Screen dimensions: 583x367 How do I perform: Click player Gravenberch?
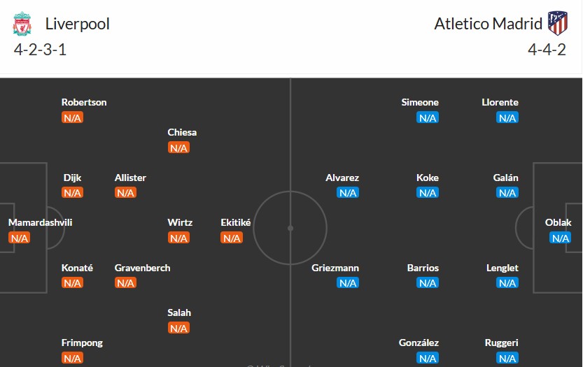(142, 268)
